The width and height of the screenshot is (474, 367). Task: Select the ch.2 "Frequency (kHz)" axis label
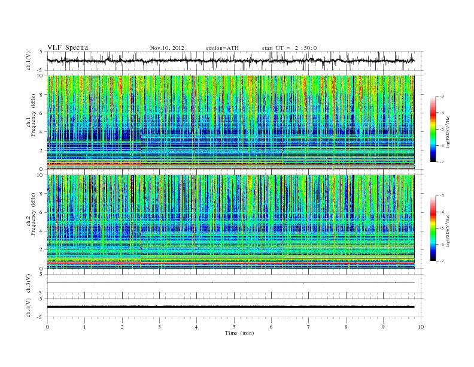tap(34, 214)
